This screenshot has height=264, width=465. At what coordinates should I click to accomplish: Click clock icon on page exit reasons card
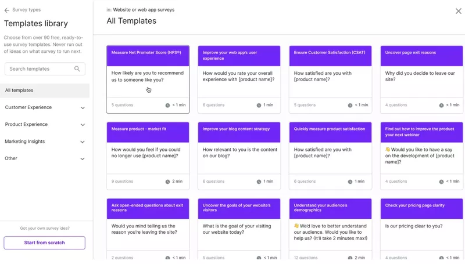click(x=441, y=106)
